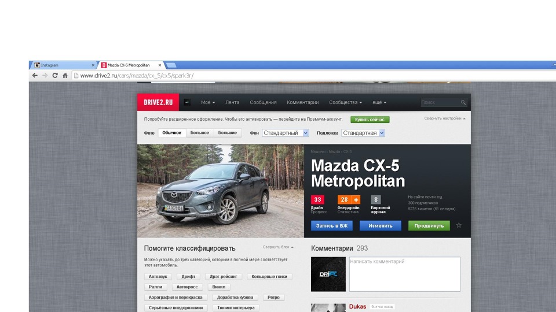
Task: Select the Mazda CX-5 Metropolitan tab
Action: pos(131,65)
